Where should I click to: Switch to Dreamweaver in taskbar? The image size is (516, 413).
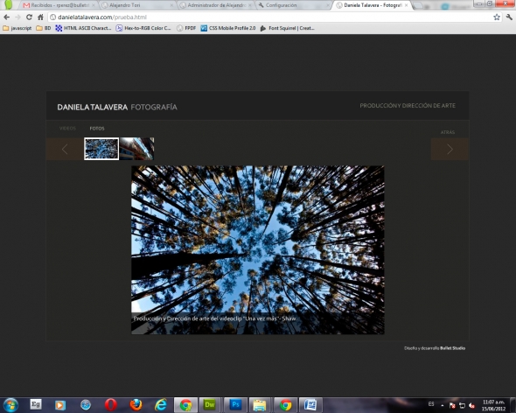210,405
